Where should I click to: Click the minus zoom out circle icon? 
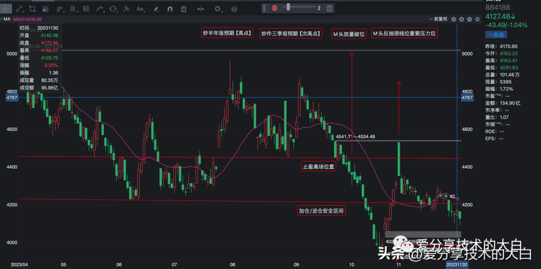(x=469, y=19)
